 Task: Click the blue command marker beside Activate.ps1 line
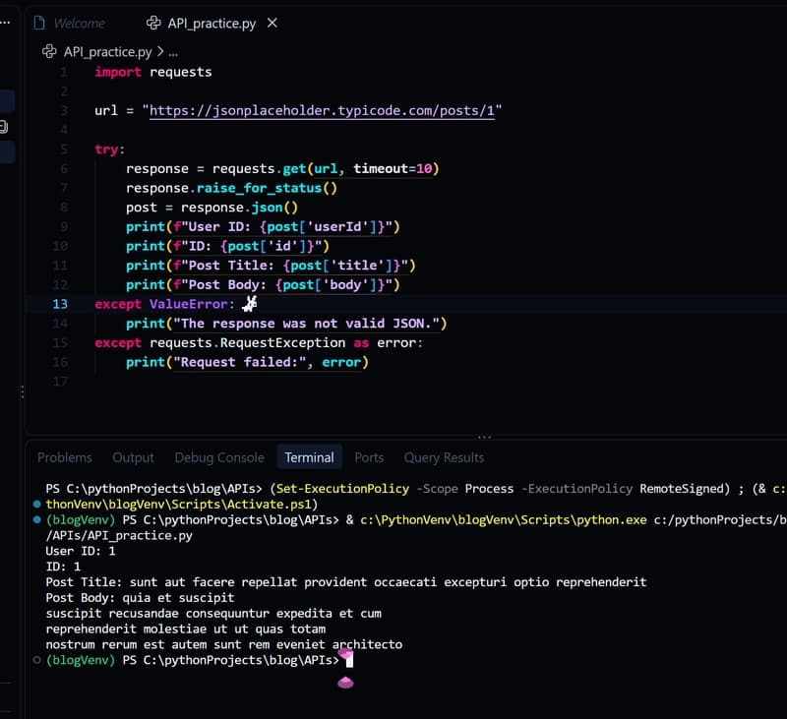(x=36, y=504)
